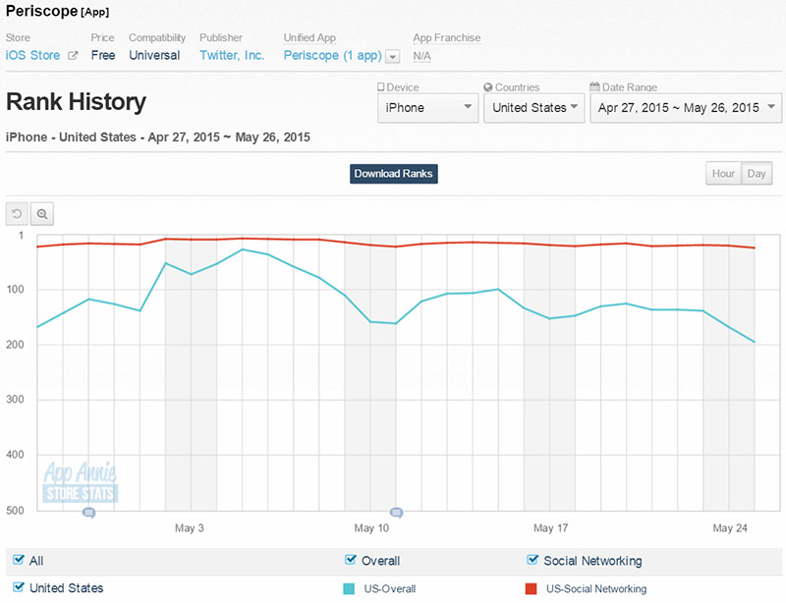Image resolution: width=786 pixels, height=603 pixels.
Task: Open external link icon beside iOS Store
Action: 73,56
